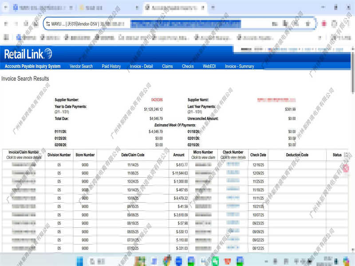Image resolution: width=355 pixels, height=266 pixels.
Task: Click the Invoice Search Results heading
Action: (x=25, y=79)
